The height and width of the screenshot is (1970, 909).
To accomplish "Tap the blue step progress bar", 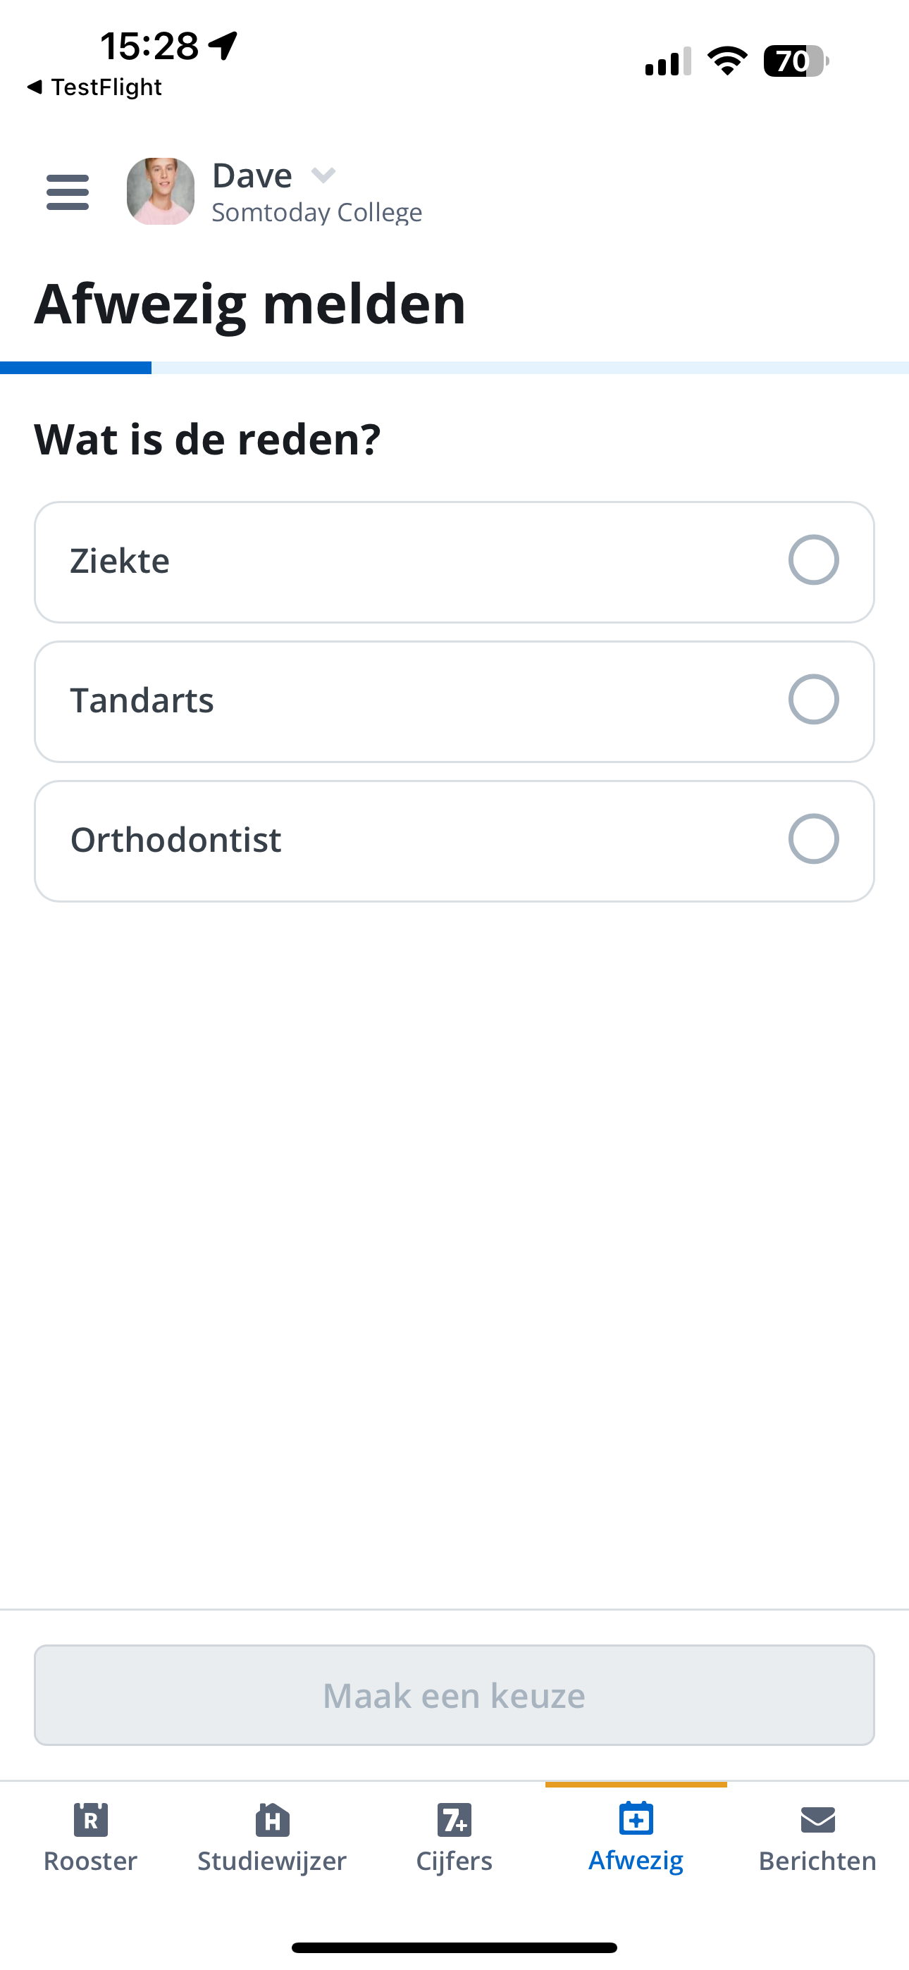I will tap(76, 368).
